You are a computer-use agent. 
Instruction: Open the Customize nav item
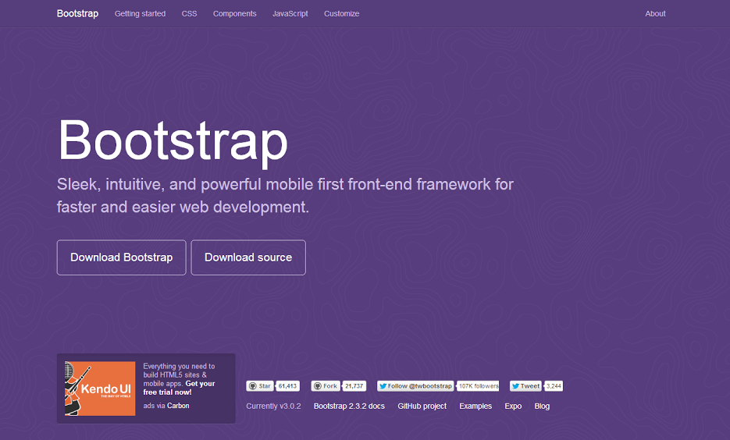(342, 13)
